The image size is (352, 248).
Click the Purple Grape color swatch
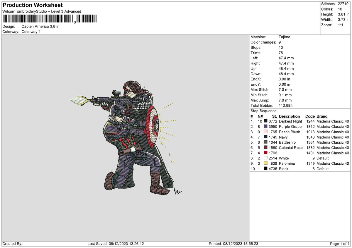266,126
